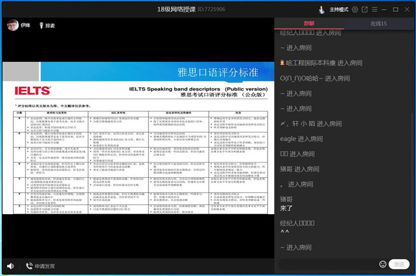Screen dimensions: 416x276
Task: Select the 轩 小 陌 进入房间 message
Action: click(311, 124)
